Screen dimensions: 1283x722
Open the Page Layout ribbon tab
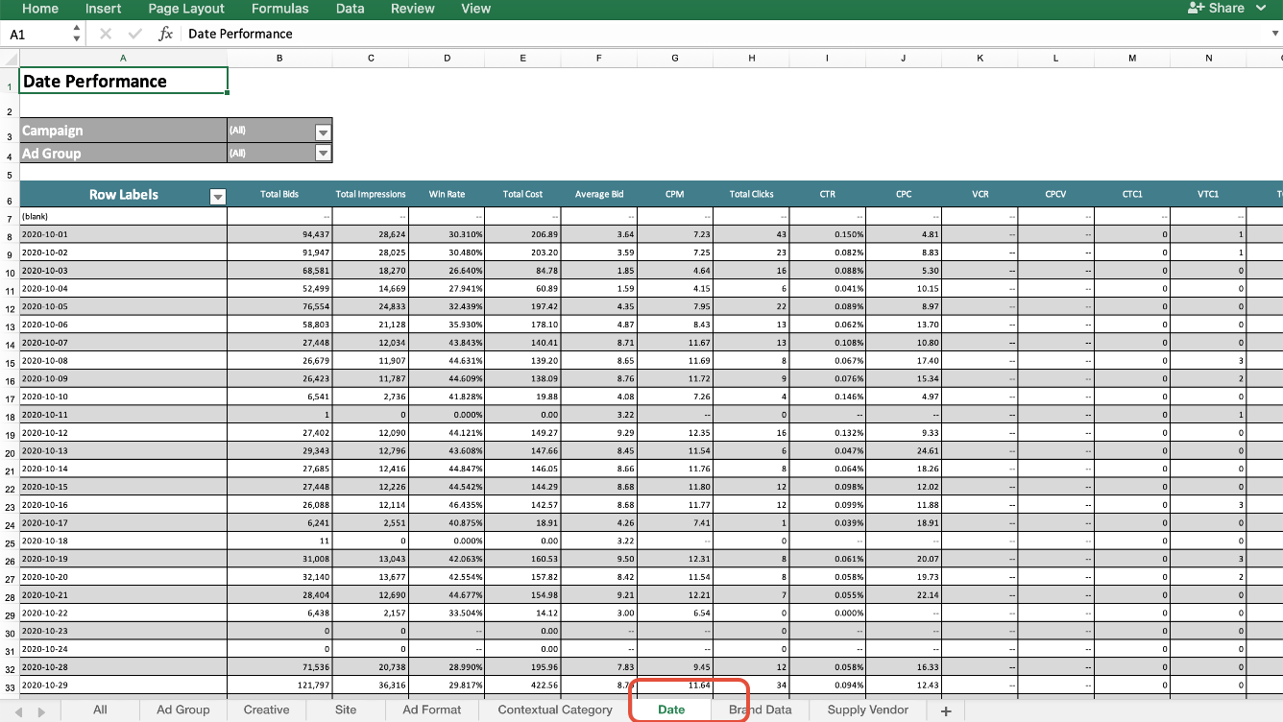[x=186, y=9]
